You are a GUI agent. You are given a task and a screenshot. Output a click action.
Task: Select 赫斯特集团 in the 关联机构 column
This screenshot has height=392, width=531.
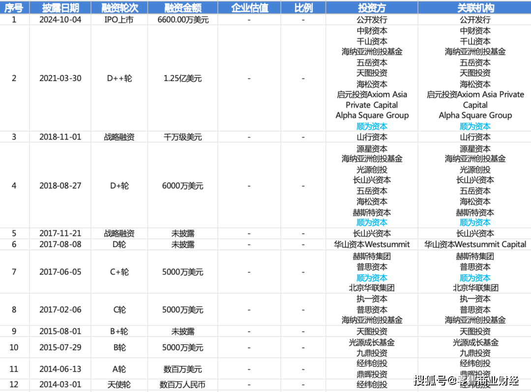click(x=475, y=256)
